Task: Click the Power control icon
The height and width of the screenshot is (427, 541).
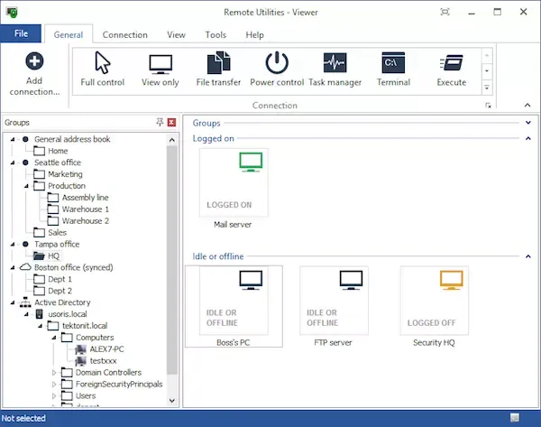Action: 277,70
